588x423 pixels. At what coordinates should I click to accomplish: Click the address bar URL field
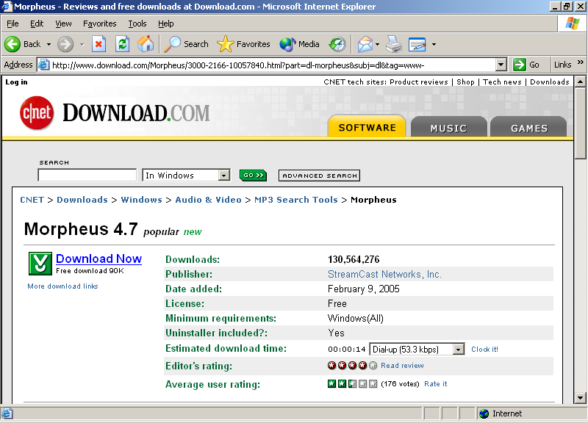[273, 65]
